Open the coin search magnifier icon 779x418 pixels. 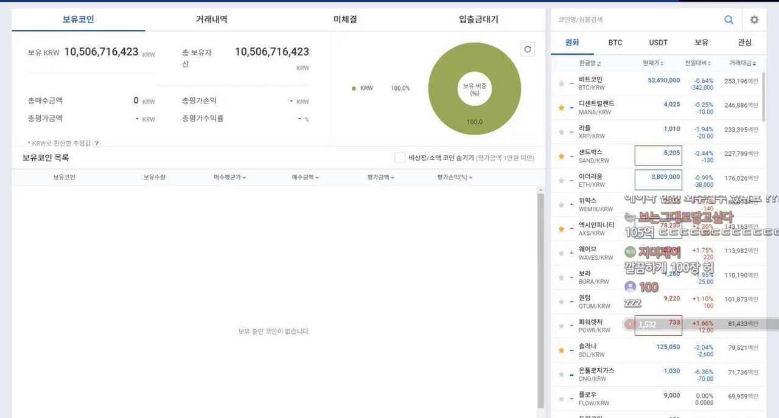pyautogui.click(x=728, y=19)
